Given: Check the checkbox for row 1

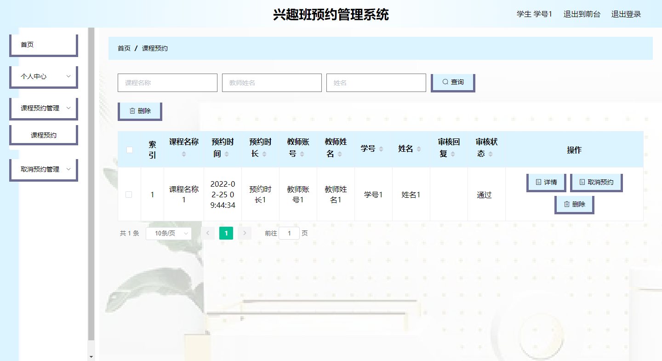Looking at the screenshot, I should tap(129, 195).
